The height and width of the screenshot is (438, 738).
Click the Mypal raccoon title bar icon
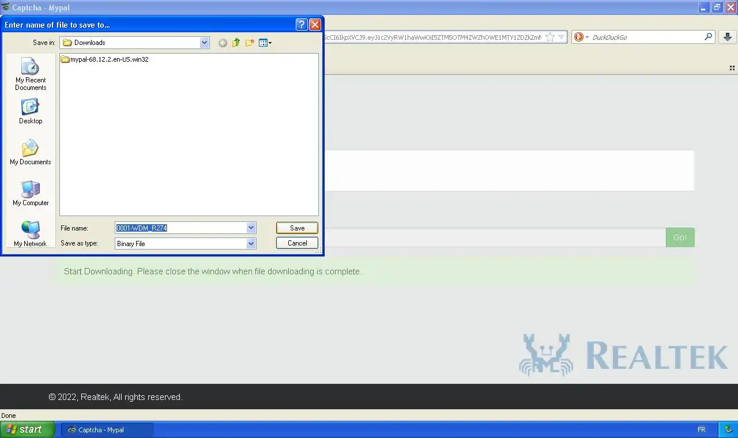[x=6, y=7]
